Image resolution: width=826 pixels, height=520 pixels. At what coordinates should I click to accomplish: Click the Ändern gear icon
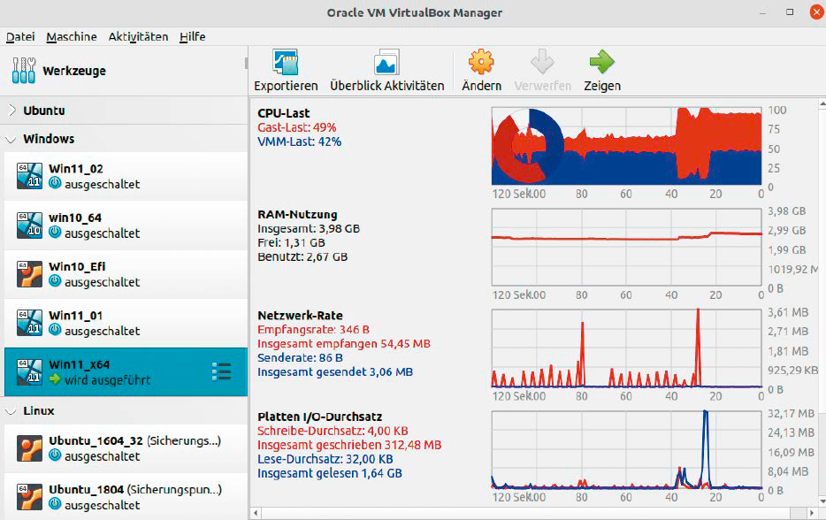[481, 62]
